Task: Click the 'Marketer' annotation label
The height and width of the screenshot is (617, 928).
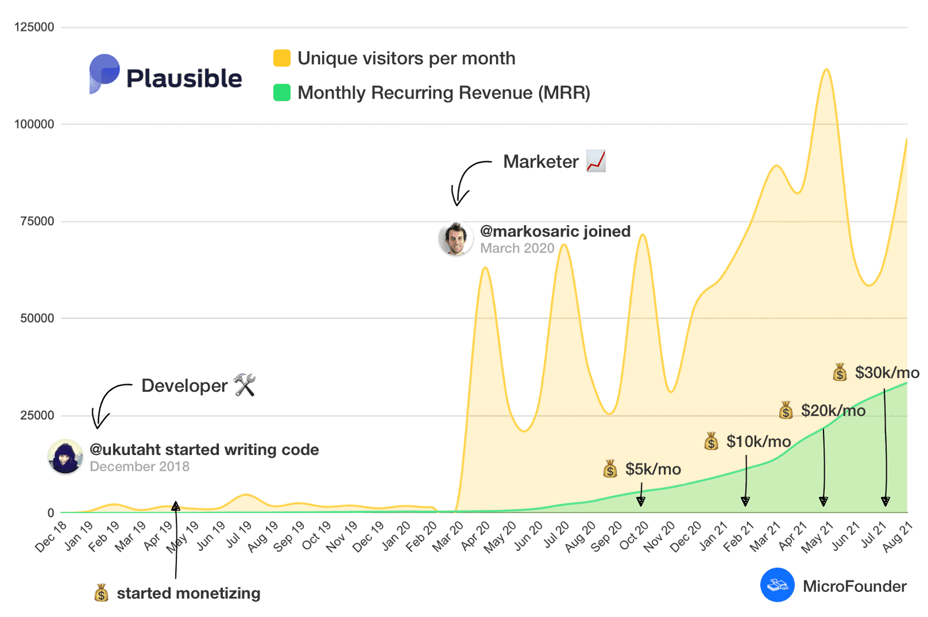Action: pyautogui.click(x=541, y=161)
